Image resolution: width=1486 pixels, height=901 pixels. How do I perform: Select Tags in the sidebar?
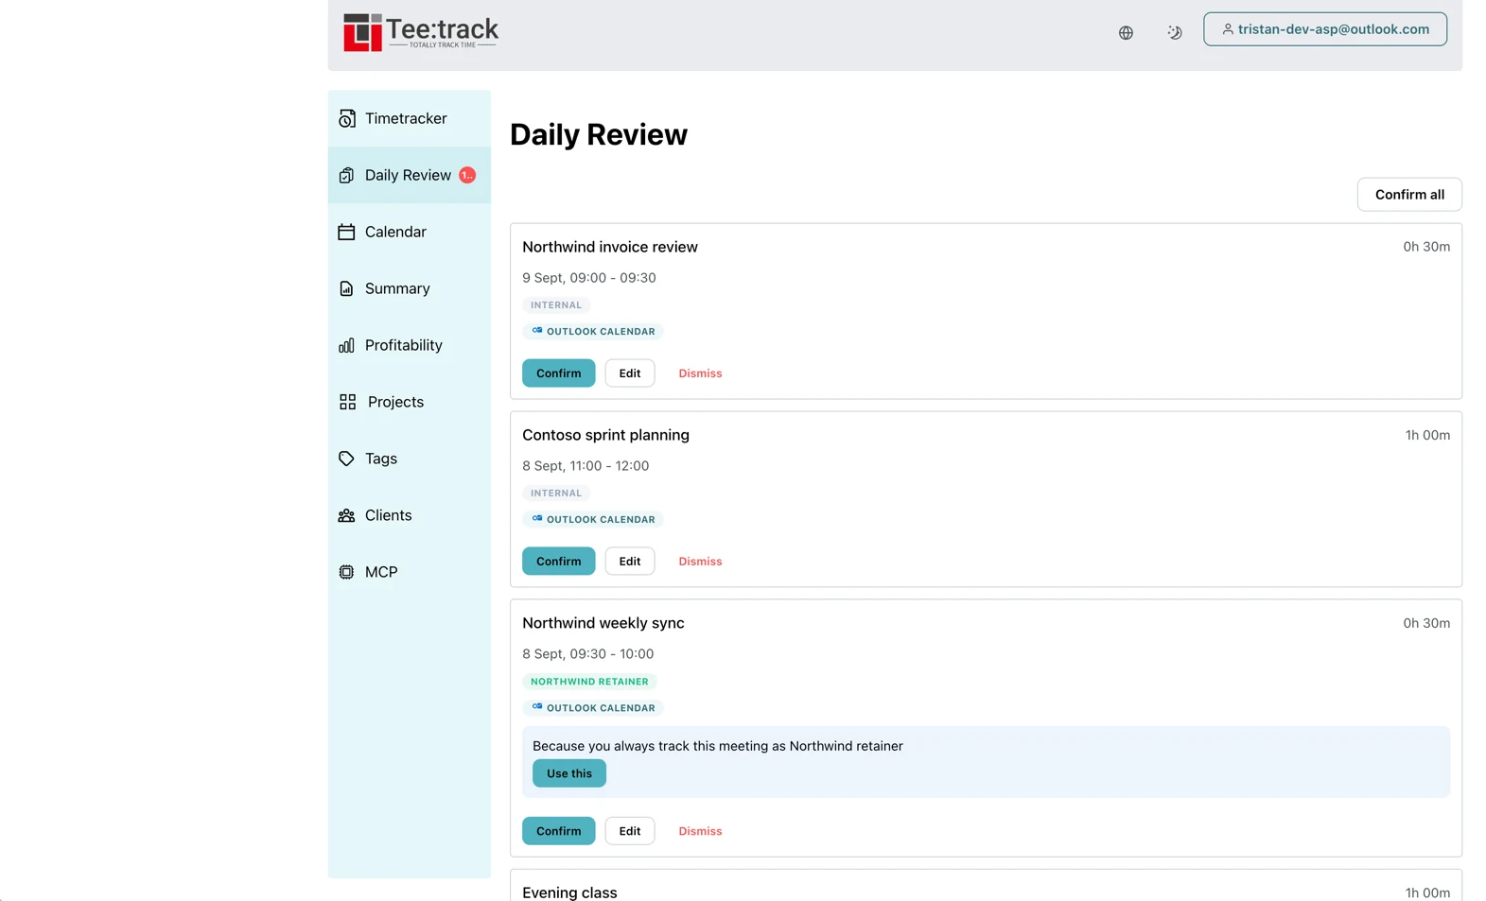coord(410,459)
